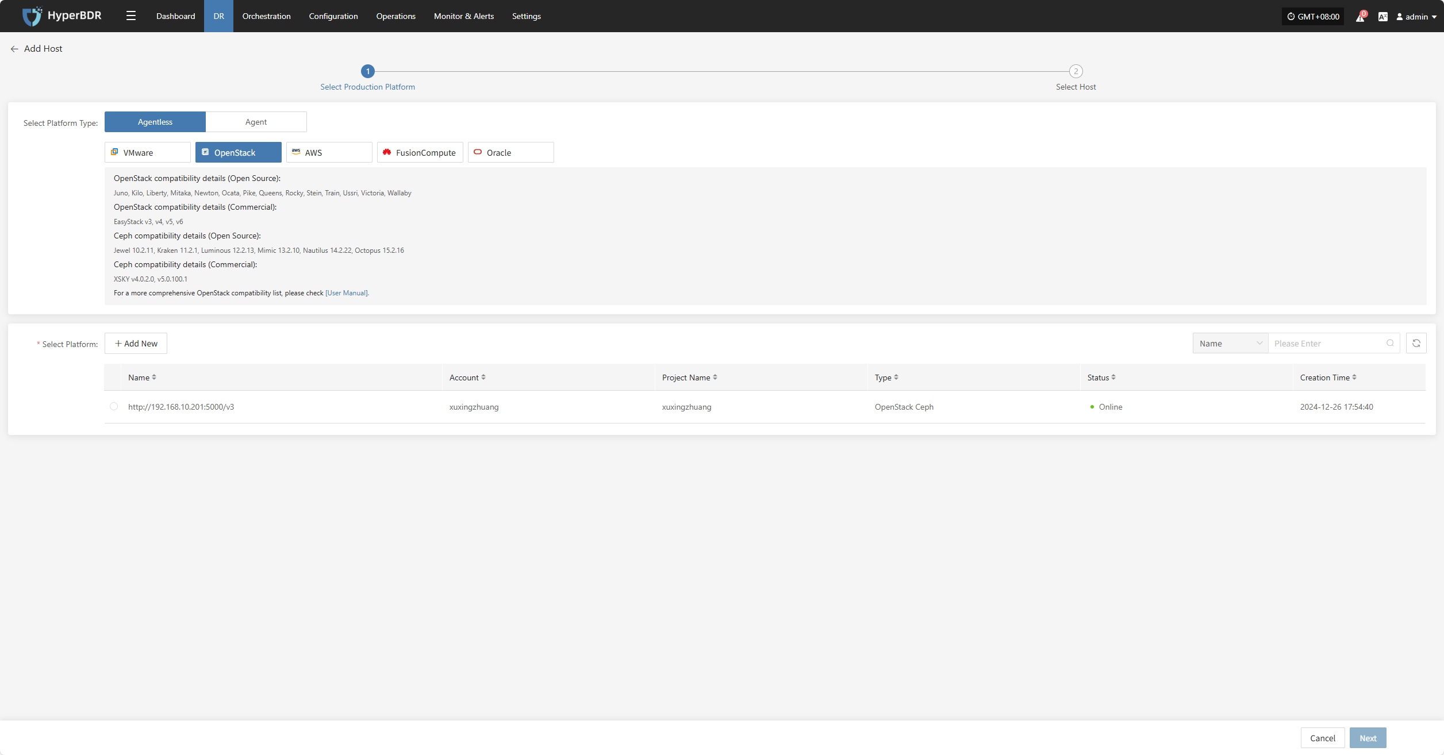This screenshot has height=755, width=1444.
Task: Open the admin user dropdown
Action: [1416, 17]
